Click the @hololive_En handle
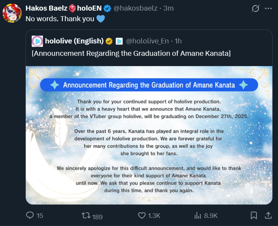 tap(147, 41)
